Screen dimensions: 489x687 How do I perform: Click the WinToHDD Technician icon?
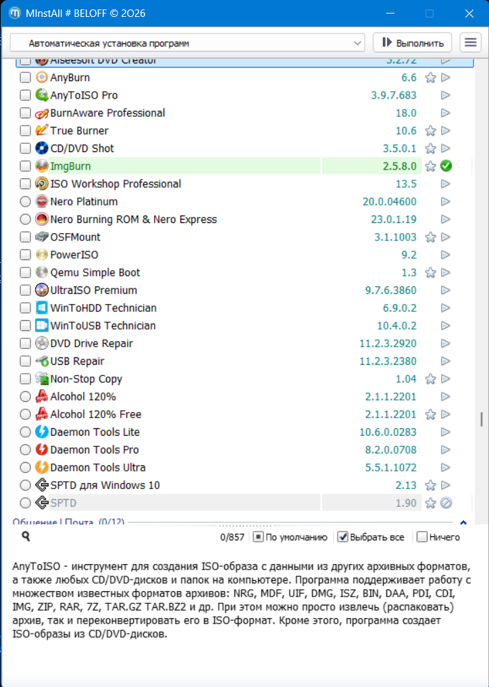tap(41, 308)
